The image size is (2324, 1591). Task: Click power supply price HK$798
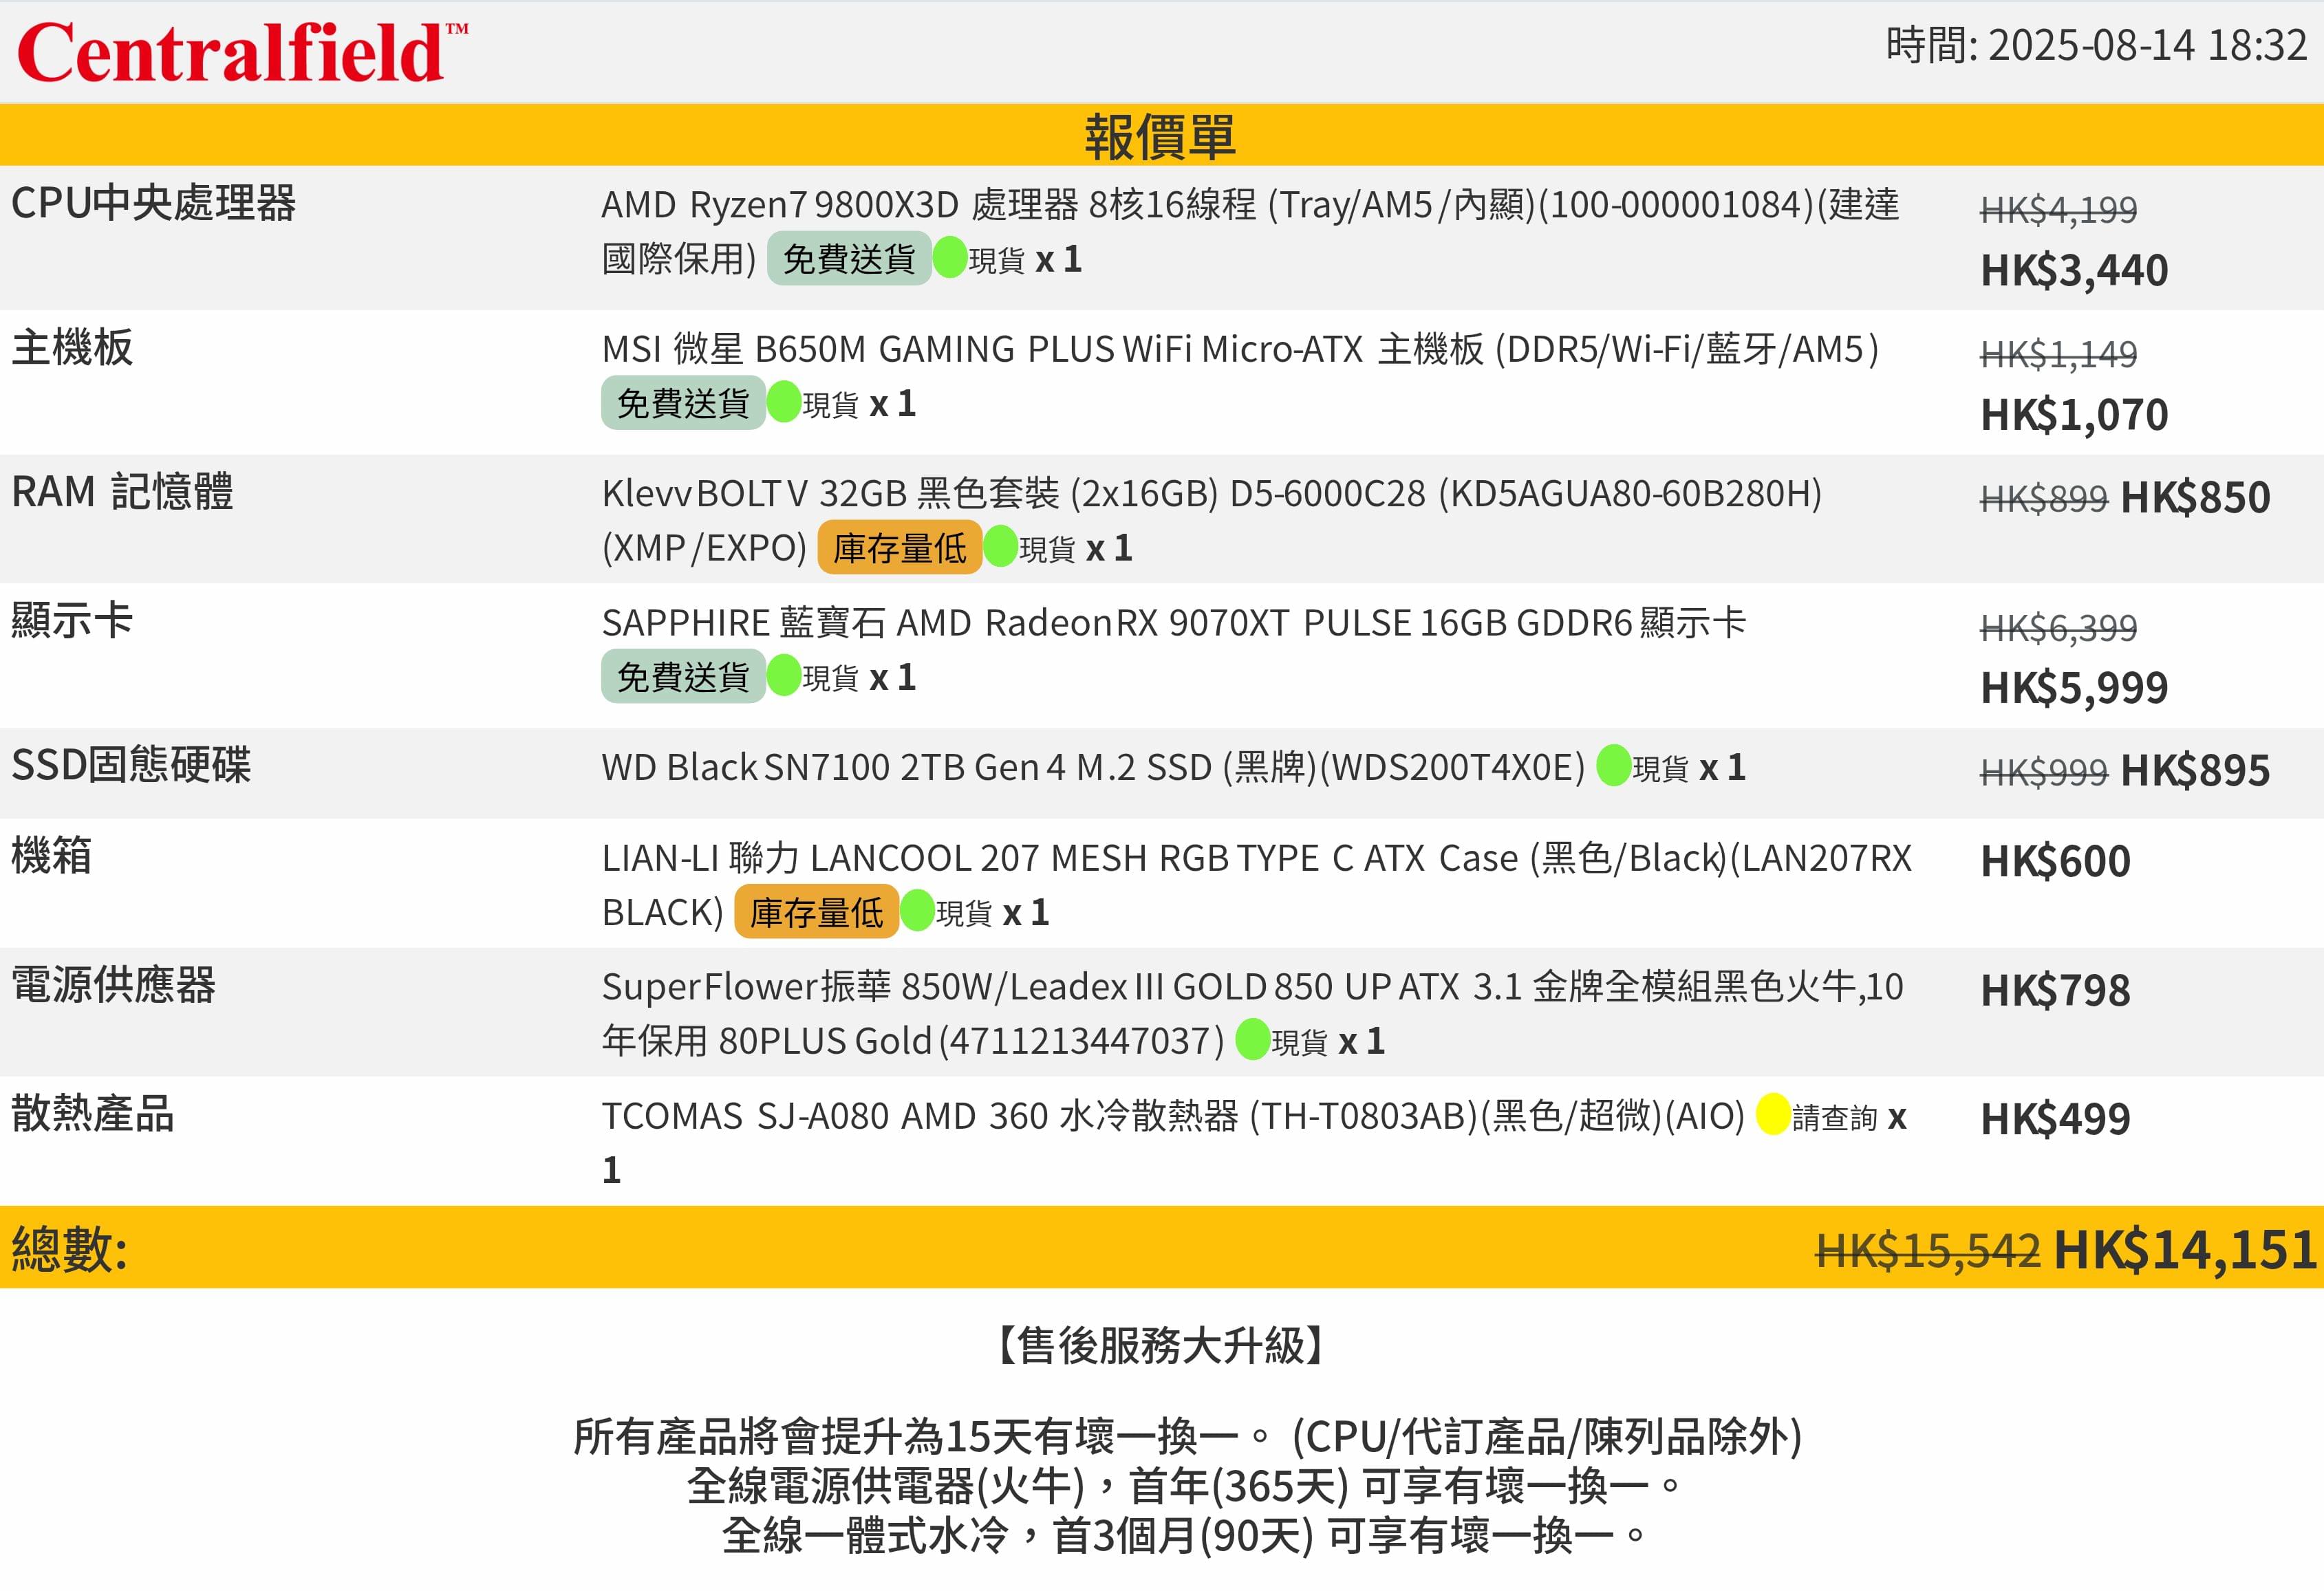[2055, 990]
